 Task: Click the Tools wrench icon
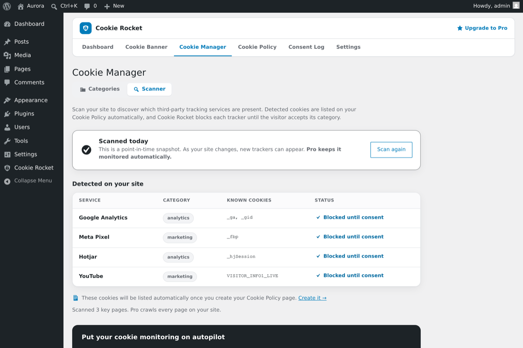[7, 141]
